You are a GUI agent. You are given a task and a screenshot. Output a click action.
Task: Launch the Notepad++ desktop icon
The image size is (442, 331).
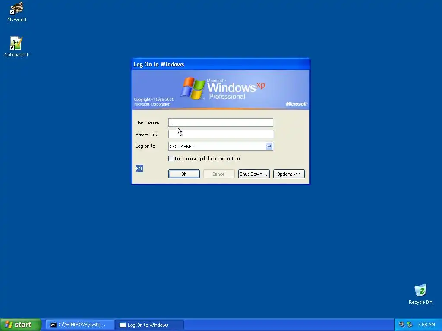[17, 47]
